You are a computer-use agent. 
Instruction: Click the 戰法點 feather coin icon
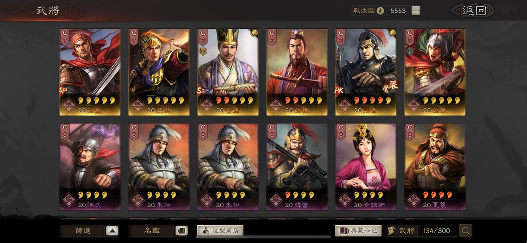[x=380, y=11]
